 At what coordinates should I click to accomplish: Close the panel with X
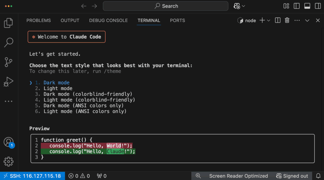coord(318,20)
